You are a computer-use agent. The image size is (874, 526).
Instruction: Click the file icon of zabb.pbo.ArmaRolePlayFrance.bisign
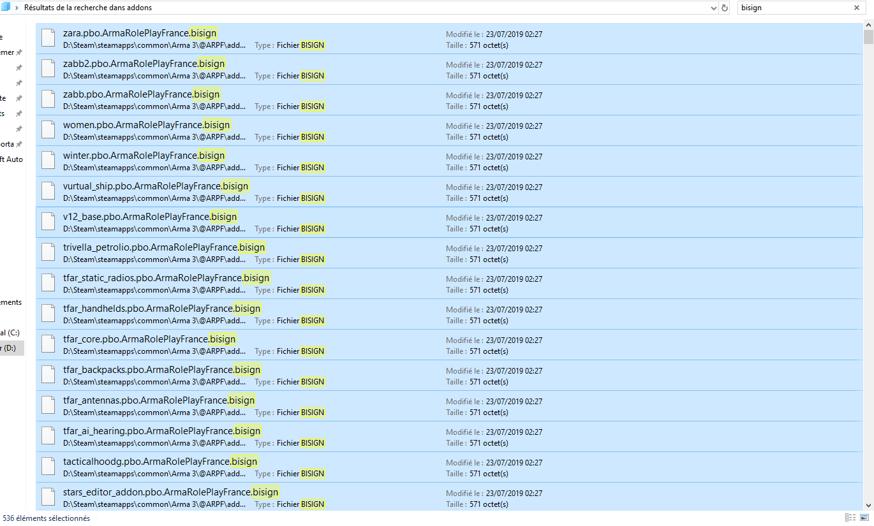pos(48,99)
